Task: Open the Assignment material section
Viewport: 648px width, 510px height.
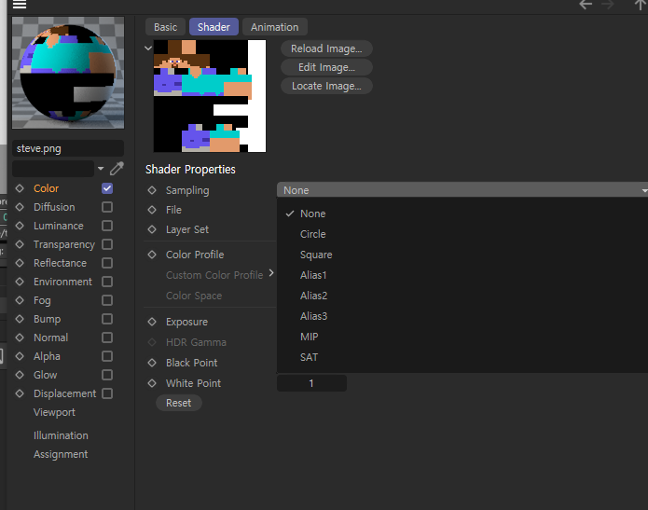Action: tap(61, 454)
